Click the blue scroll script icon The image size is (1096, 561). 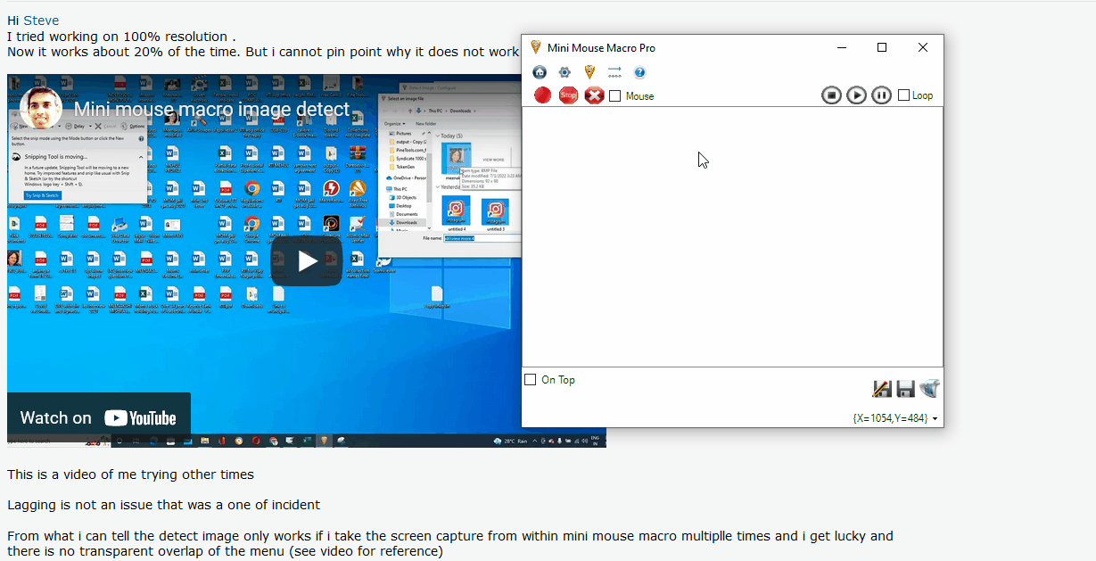[x=929, y=389]
